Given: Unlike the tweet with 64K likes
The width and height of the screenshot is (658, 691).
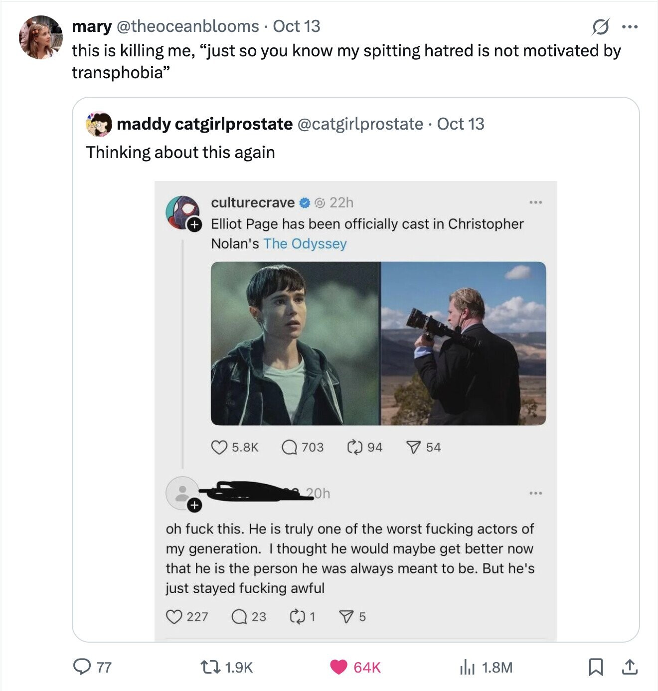Looking at the screenshot, I should [339, 667].
